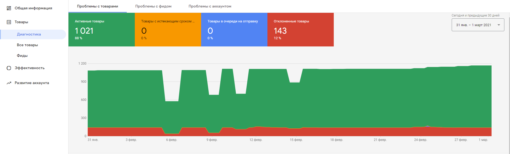The image size is (510, 154).
Task: Switch to Проблемы с аккаунтом tab
Action: coord(210,6)
